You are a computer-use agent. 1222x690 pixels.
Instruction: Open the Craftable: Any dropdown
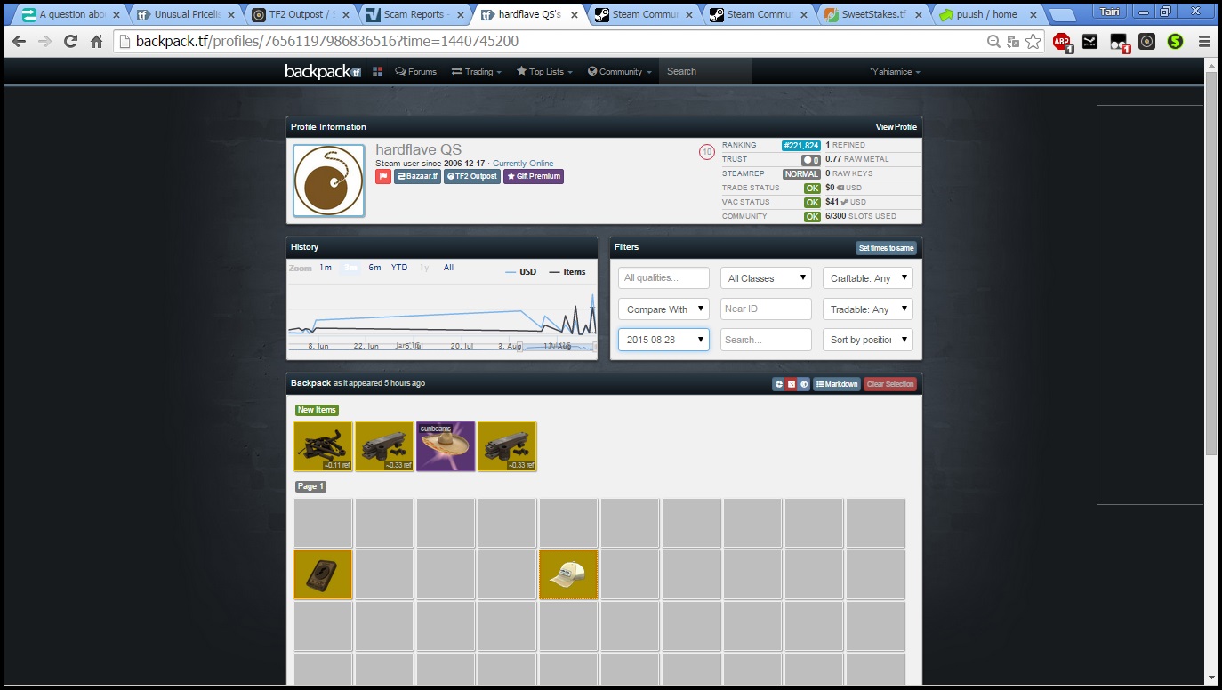pyautogui.click(x=867, y=278)
